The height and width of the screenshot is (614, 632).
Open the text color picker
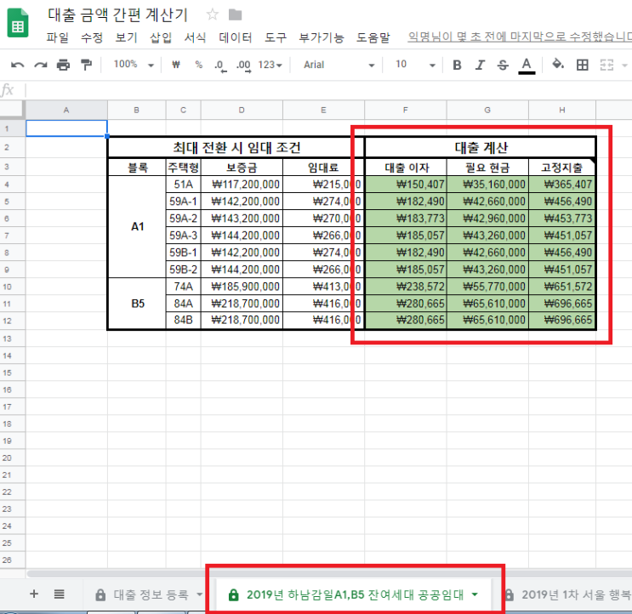pyautogui.click(x=527, y=65)
